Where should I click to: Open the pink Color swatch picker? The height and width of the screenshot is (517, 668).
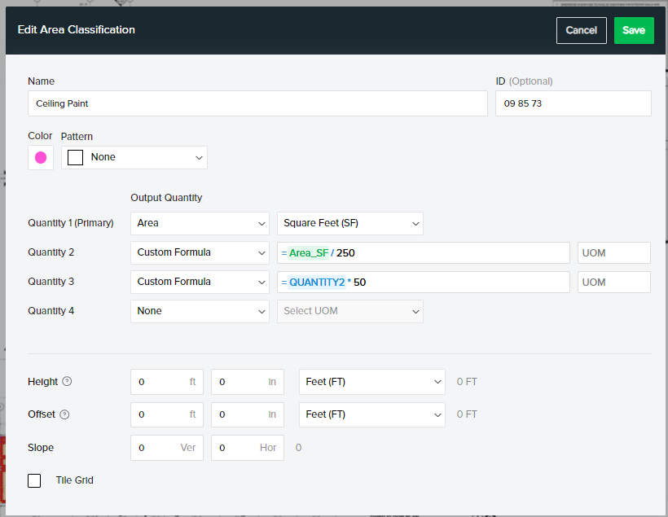tap(41, 157)
